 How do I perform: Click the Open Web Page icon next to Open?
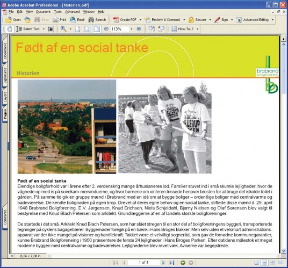point(27,20)
